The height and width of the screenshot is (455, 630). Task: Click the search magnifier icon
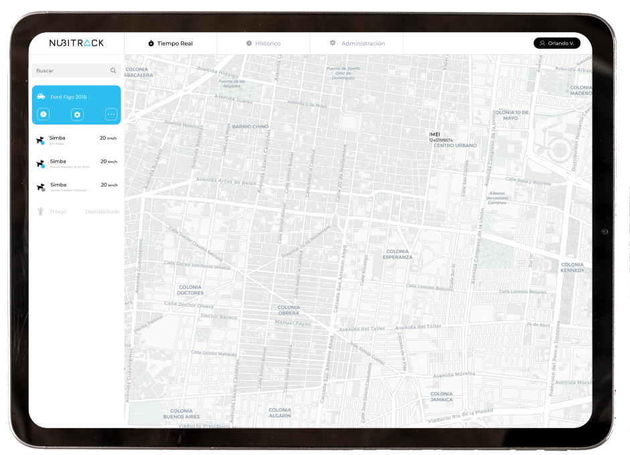point(113,71)
